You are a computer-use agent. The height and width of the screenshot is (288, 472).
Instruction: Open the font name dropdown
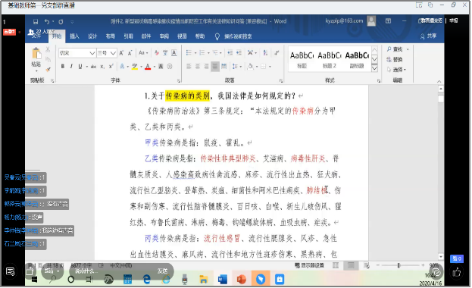(x=92, y=53)
